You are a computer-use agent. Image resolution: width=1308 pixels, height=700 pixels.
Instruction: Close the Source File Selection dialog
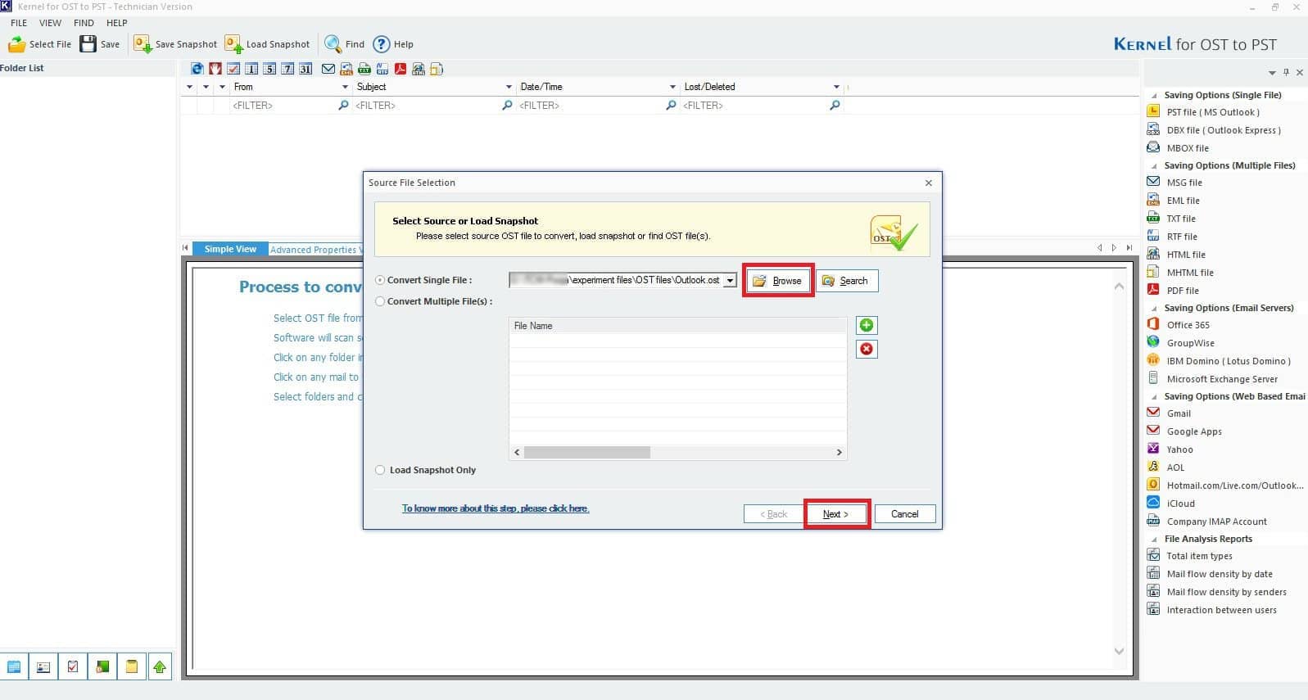click(x=929, y=183)
